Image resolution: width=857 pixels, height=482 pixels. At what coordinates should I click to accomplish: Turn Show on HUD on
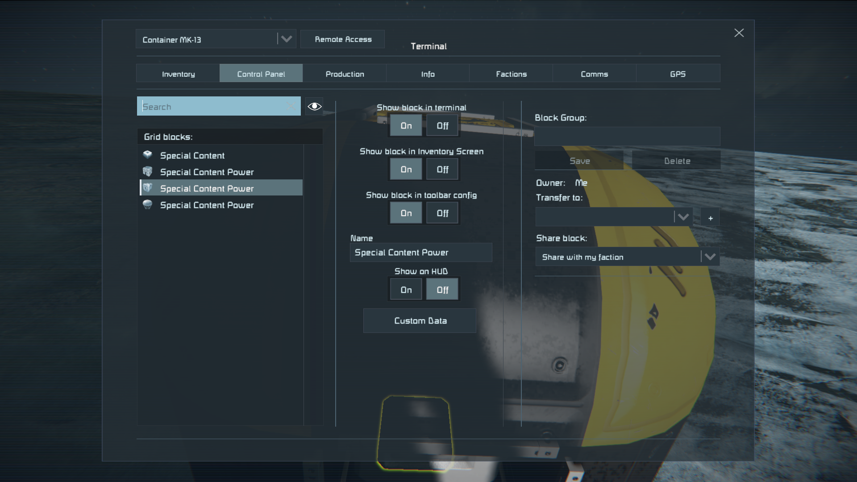pos(406,290)
